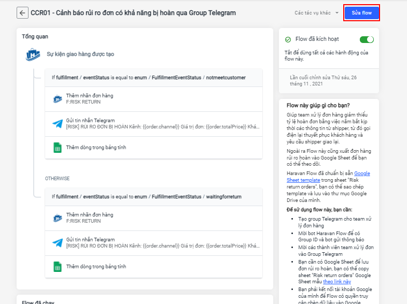The height and width of the screenshot is (304, 407).
Task: Click the 'Sửa flow' button
Action: tap(361, 13)
